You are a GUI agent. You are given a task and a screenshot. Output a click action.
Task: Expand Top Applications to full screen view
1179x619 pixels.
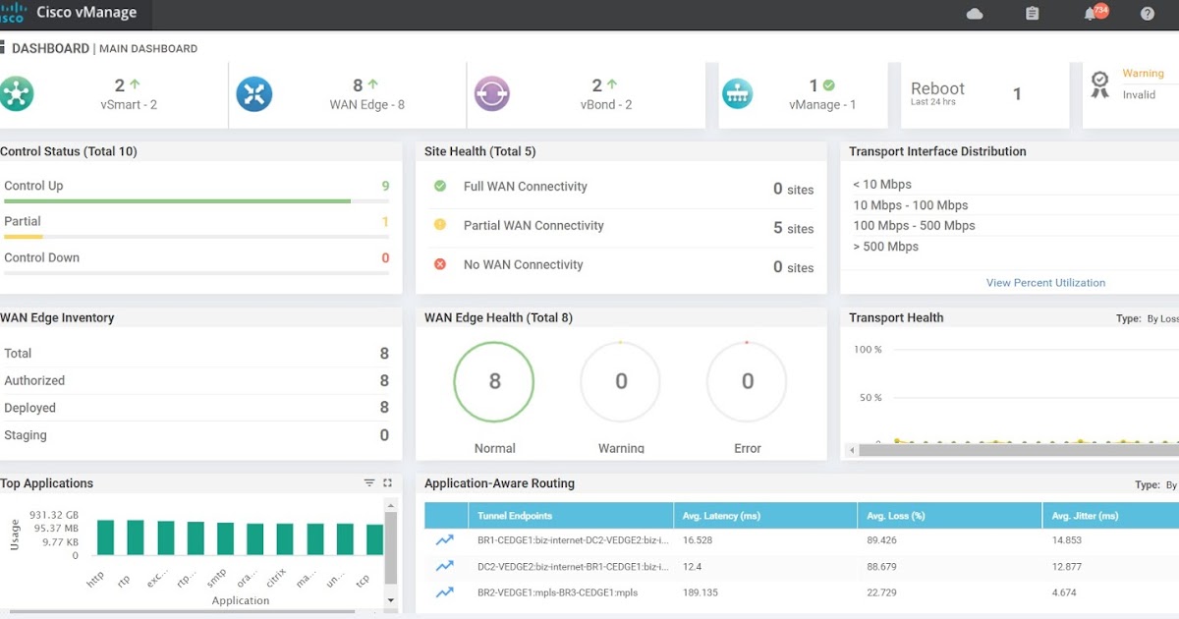pos(385,482)
